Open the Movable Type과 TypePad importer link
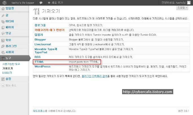This screenshot has height=115, width=193. pos(46,51)
